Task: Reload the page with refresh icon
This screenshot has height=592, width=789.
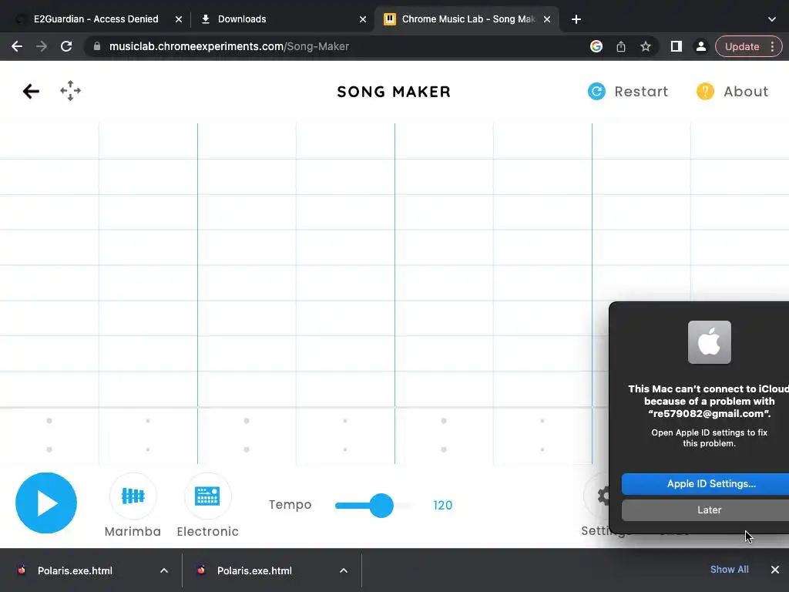Action: pos(66,46)
